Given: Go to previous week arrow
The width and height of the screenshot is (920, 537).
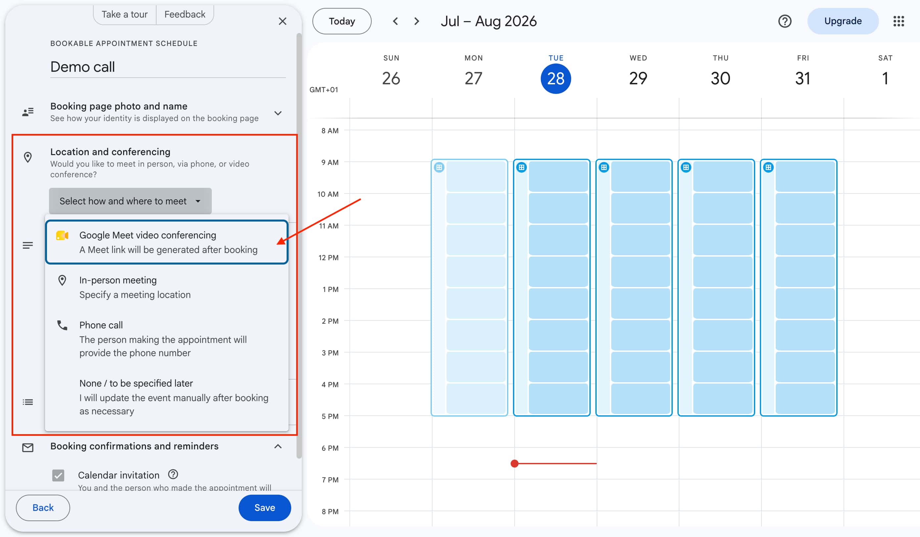Looking at the screenshot, I should [x=395, y=21].
